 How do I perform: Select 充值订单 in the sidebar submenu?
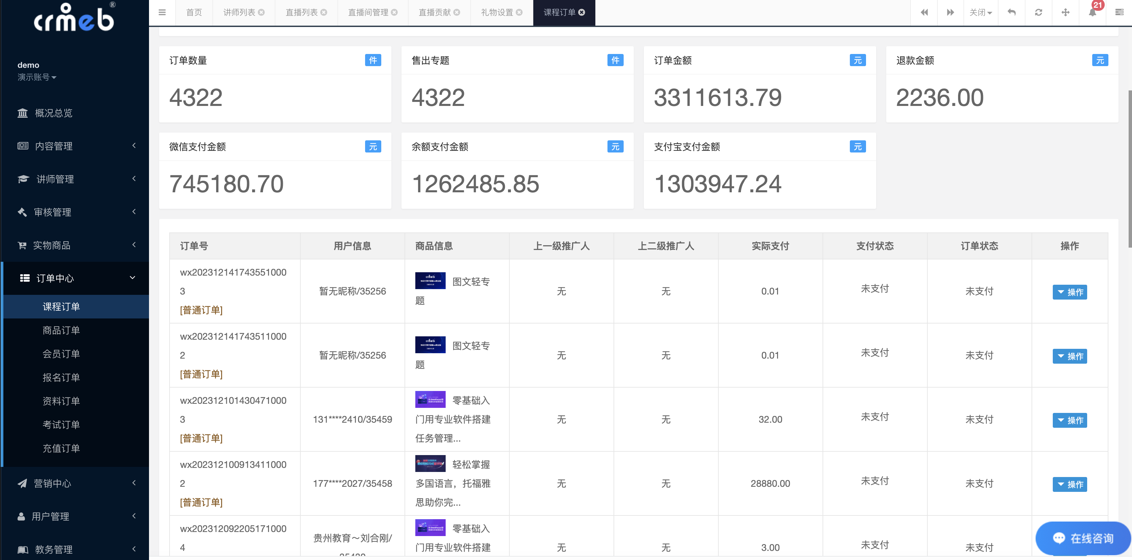click(76, 448)
